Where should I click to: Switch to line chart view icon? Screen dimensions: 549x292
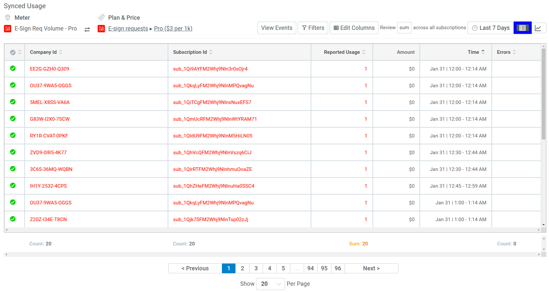click(538, 28)
